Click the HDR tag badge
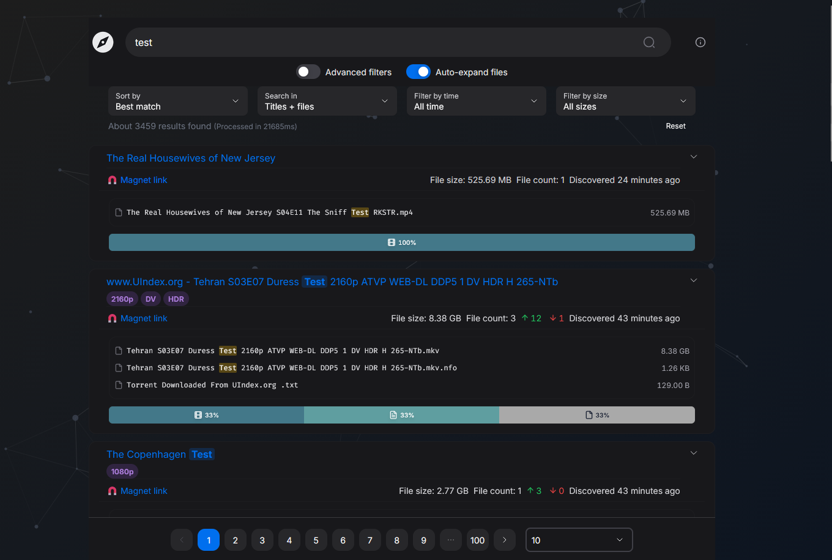 pos(176,299)
